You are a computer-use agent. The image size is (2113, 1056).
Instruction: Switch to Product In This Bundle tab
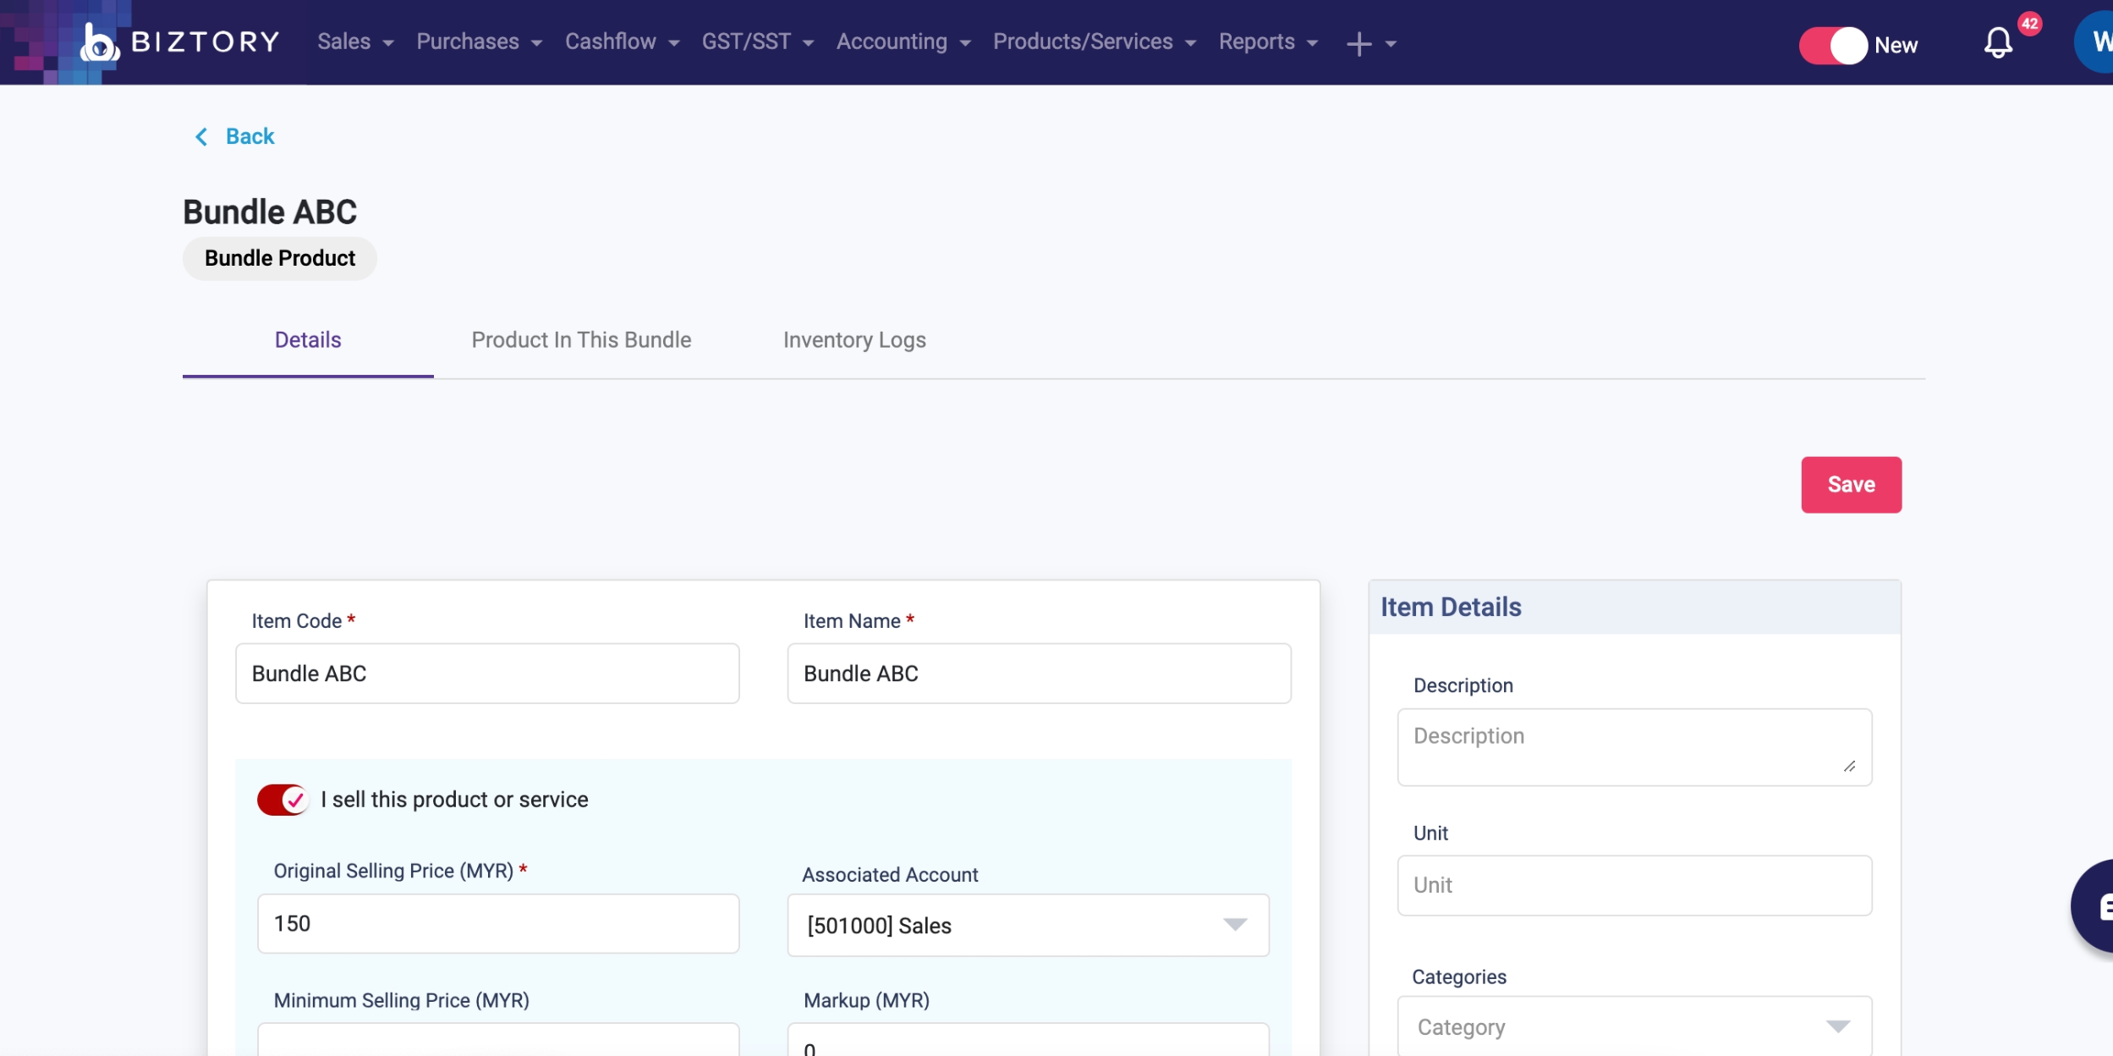pyautogui.click(x=581, y=340)
